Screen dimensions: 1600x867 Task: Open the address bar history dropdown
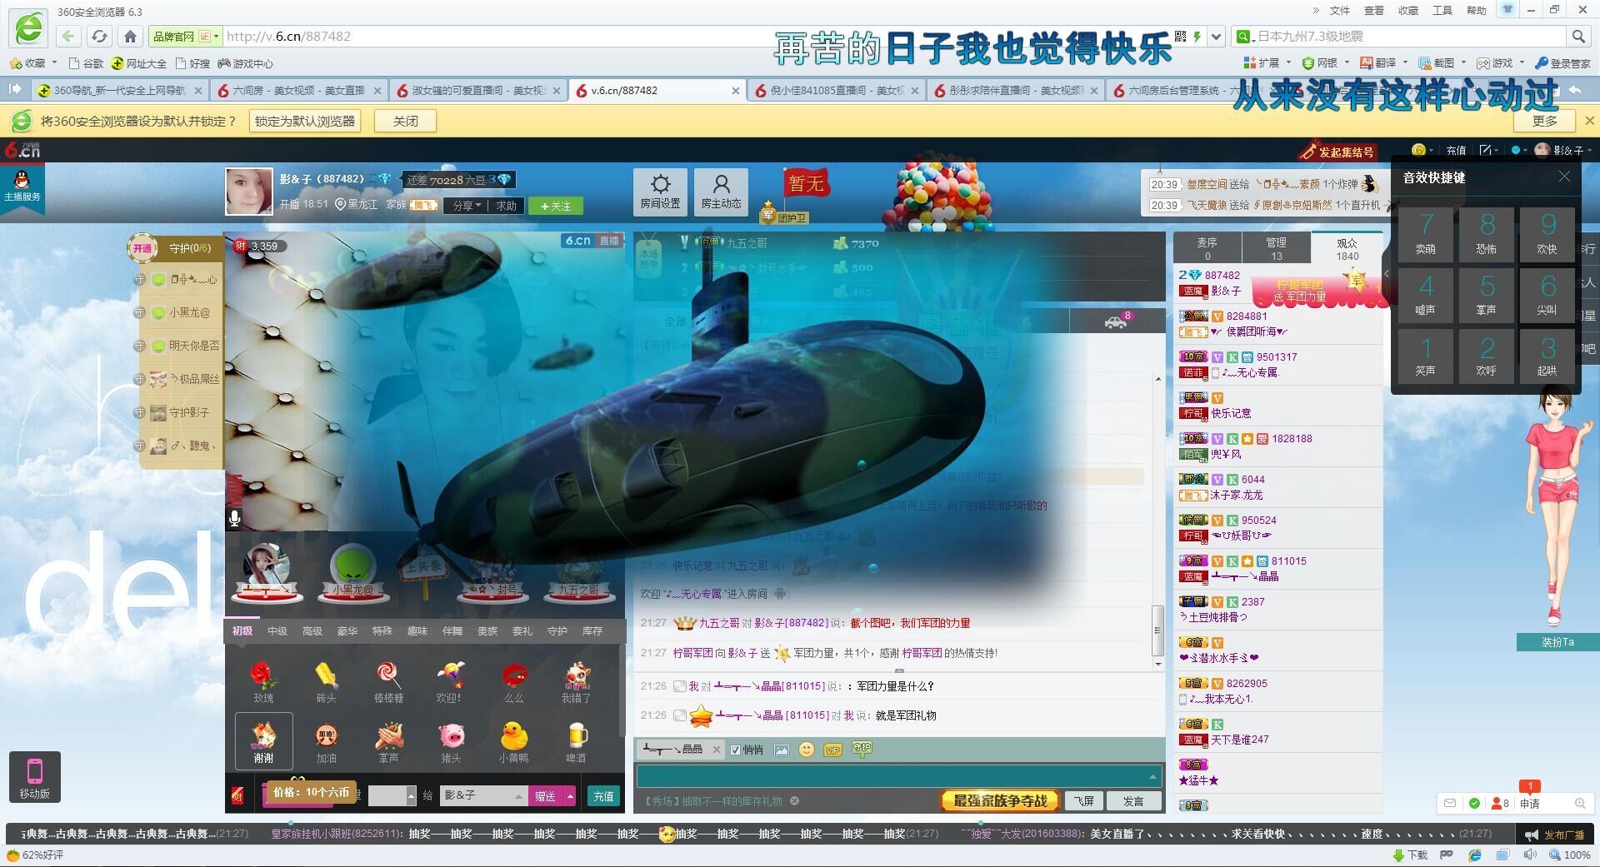[1217, 37]
